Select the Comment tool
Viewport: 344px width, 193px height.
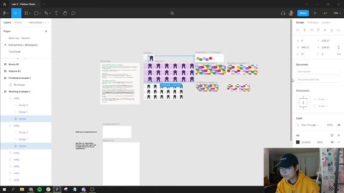click(x=73, y=13)
